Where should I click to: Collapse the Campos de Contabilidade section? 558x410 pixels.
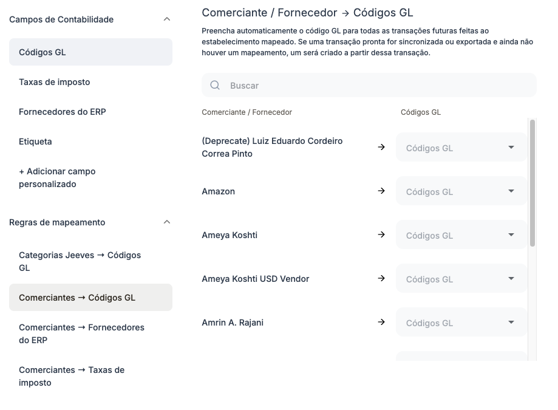167,19
